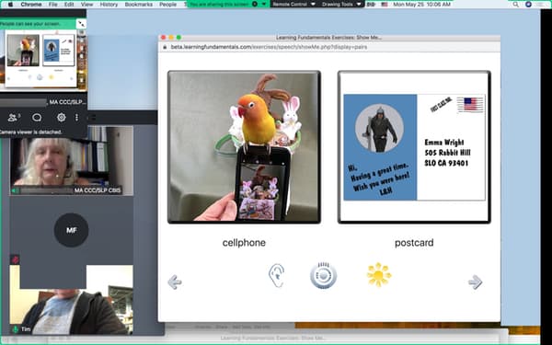
Task: Collapse the screen share preview panel
Action: (x=81, y=24)
